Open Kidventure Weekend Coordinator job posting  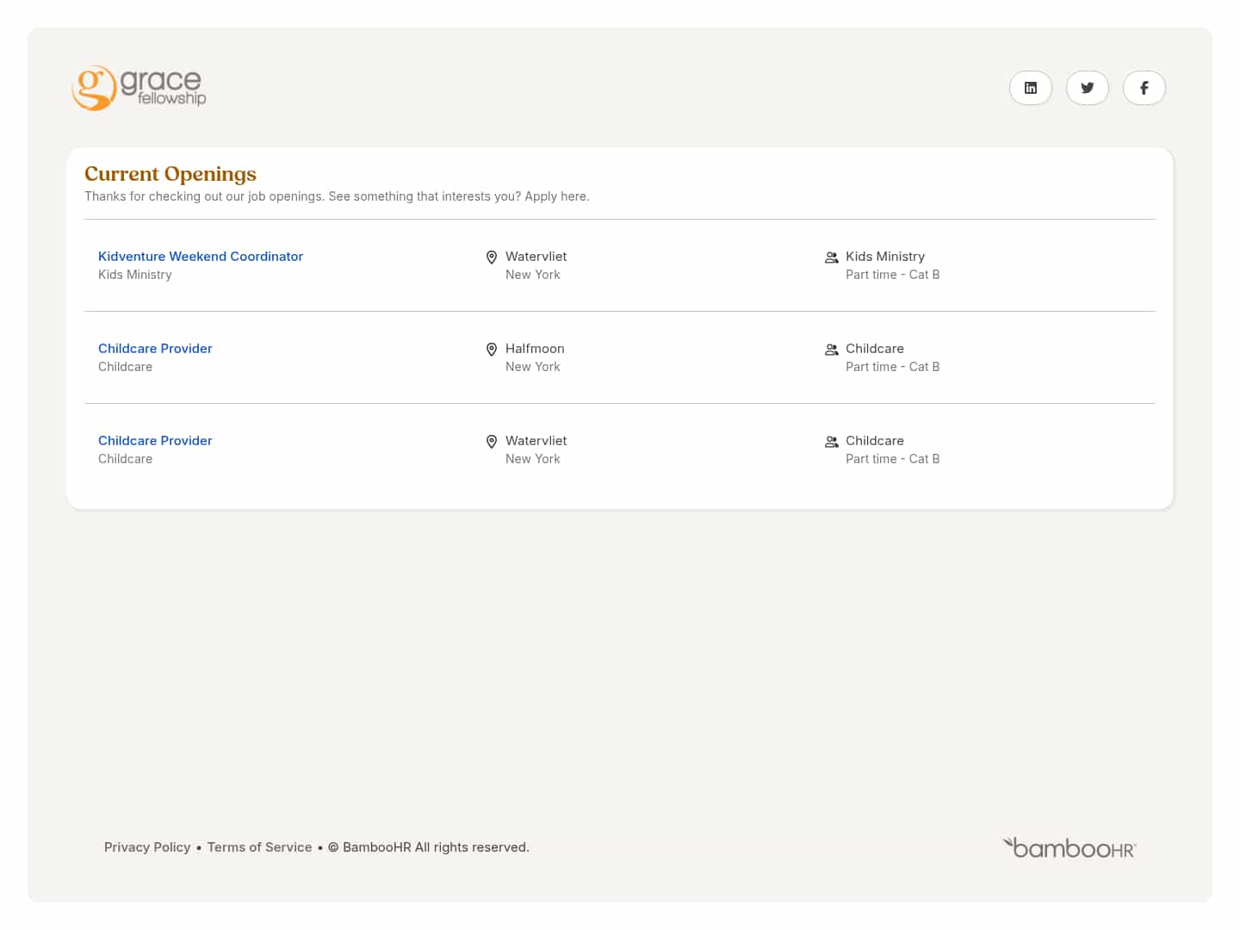pyautogui.click(x=201, y=257)
